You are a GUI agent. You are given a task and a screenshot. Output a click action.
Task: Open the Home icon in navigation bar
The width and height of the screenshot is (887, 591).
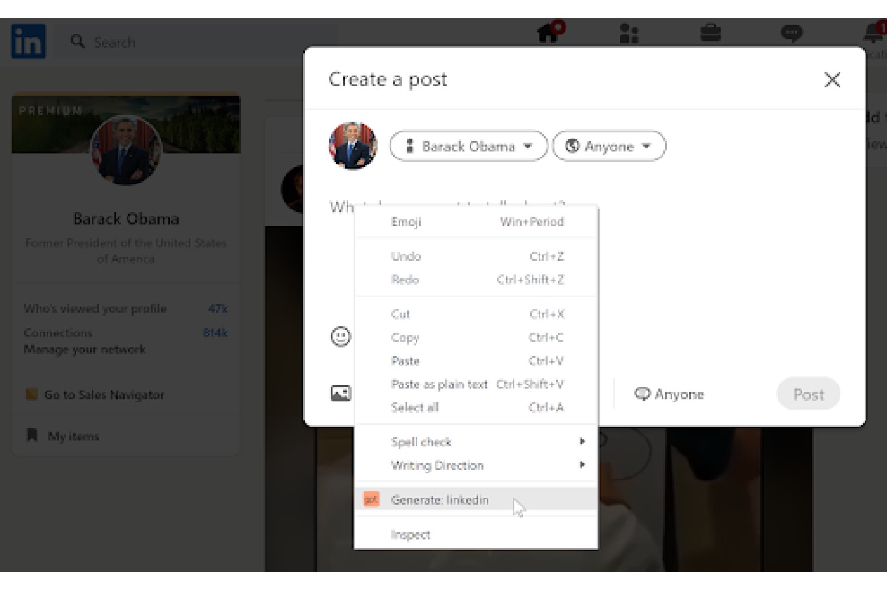click(550, 32)
